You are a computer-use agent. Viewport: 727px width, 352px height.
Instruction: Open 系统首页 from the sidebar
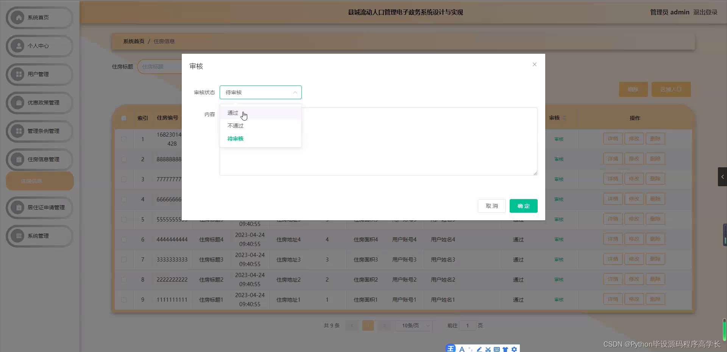coord(39,17)
